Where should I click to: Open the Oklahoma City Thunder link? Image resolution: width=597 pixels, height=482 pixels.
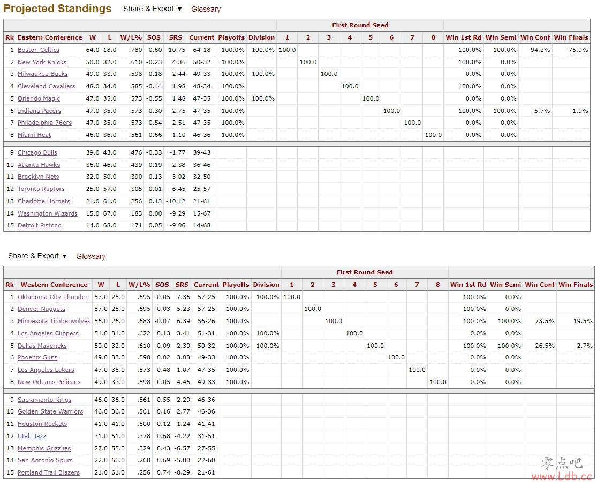coord(52,297)
